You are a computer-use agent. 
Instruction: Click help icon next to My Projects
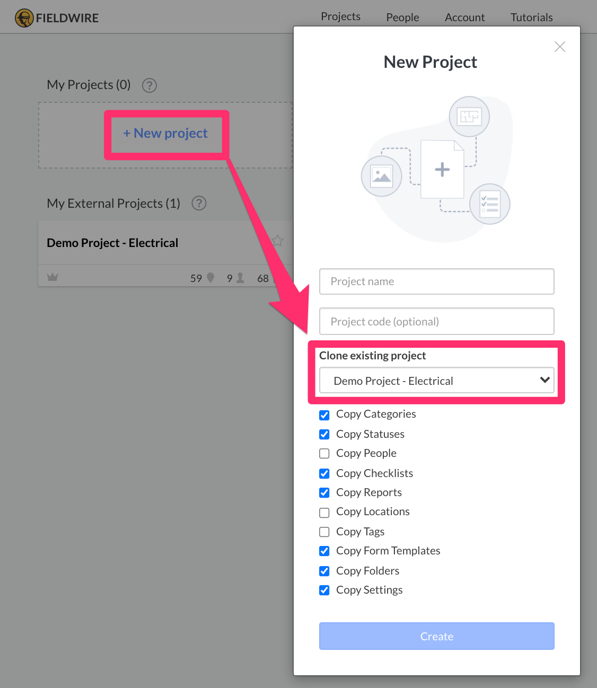click(150, 85)
